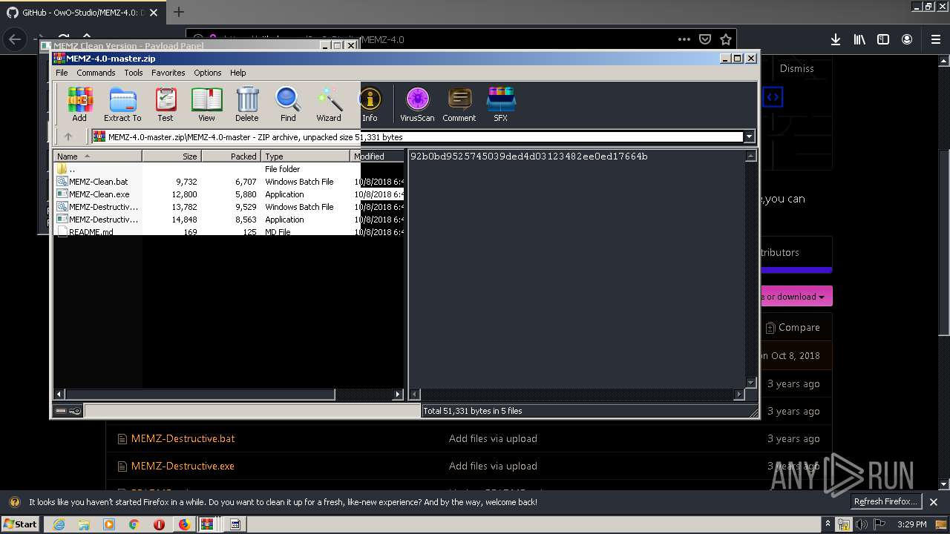The width and height of the screenshot is (950, 534).
Task: Create an SFX archive
Action: coord(501,104)
